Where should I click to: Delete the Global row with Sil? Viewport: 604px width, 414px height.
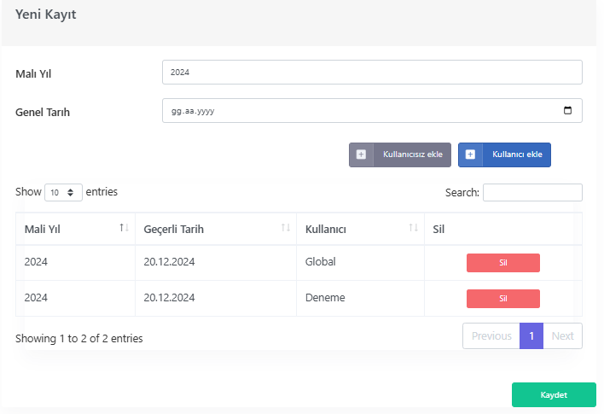pos(503,263)
